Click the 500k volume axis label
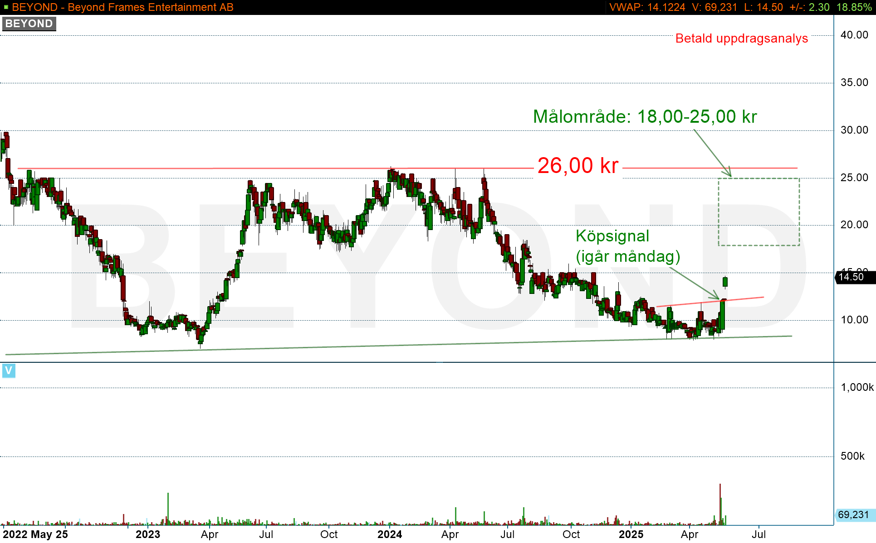 852,456
